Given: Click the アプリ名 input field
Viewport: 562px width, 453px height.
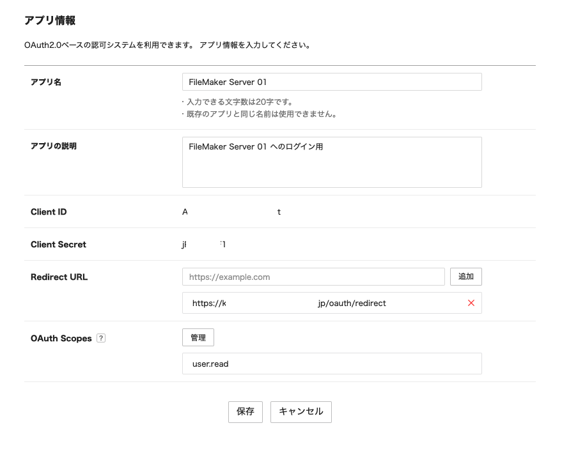Looking at the screenshot, I should point(332,82).
